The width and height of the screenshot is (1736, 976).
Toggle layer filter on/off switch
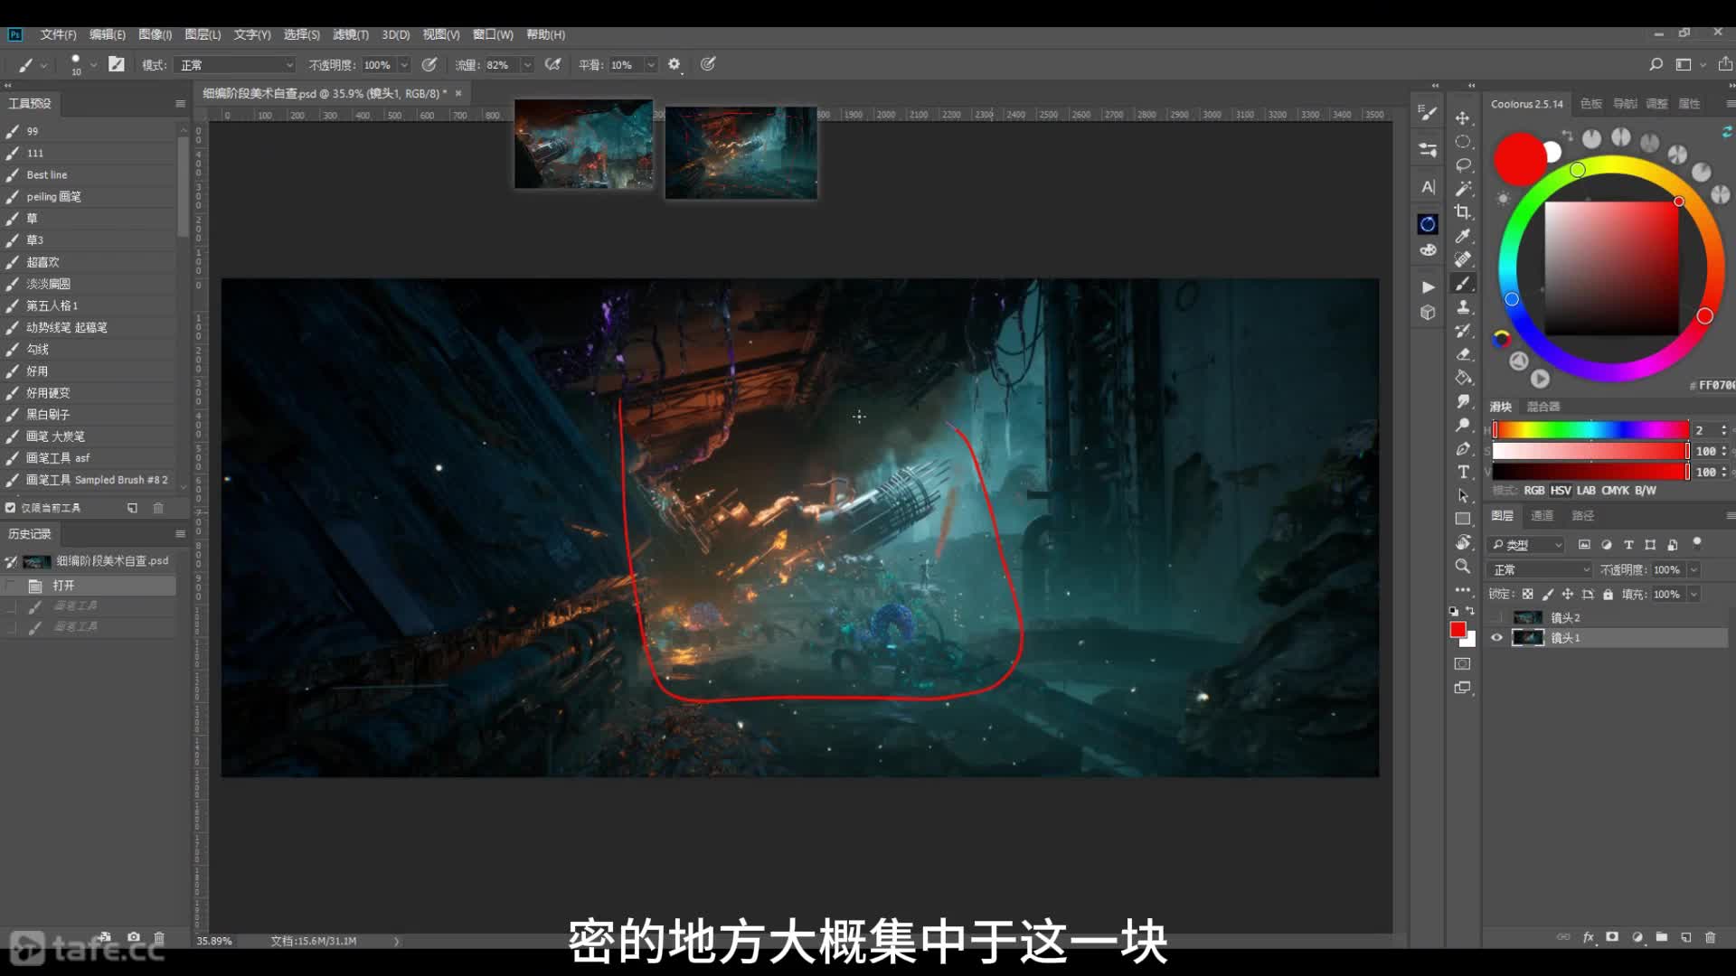(x=1697, y=543)
